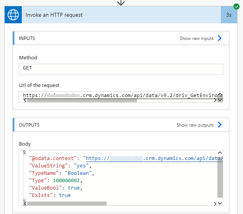Click right arrow of URL horizontal scrollbar
The image size is (243, 214).
coord(215,100)
